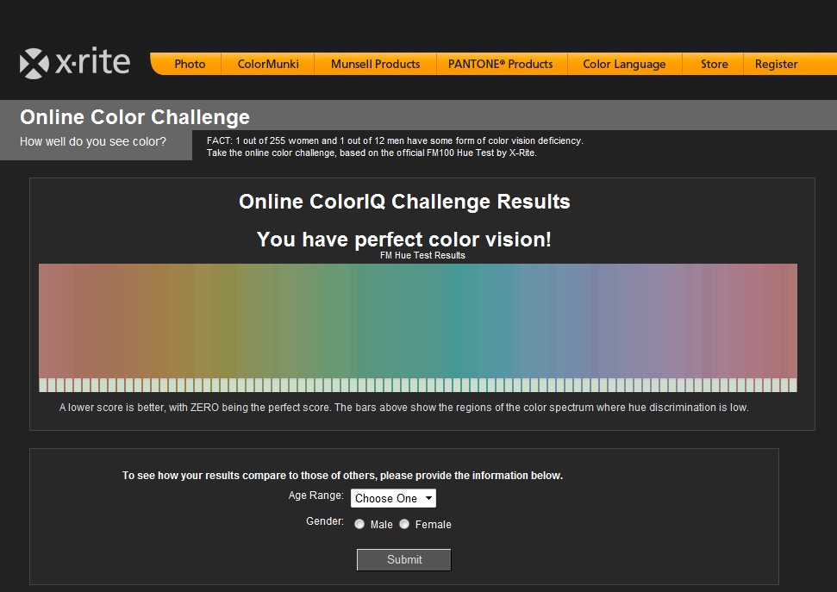Open the Color Language menu

pos(624,64)
